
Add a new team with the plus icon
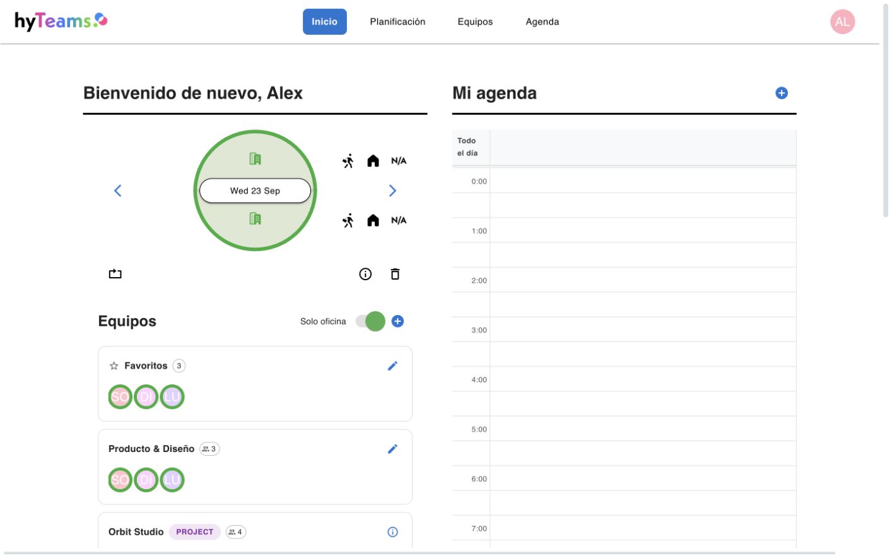point(397,321)
